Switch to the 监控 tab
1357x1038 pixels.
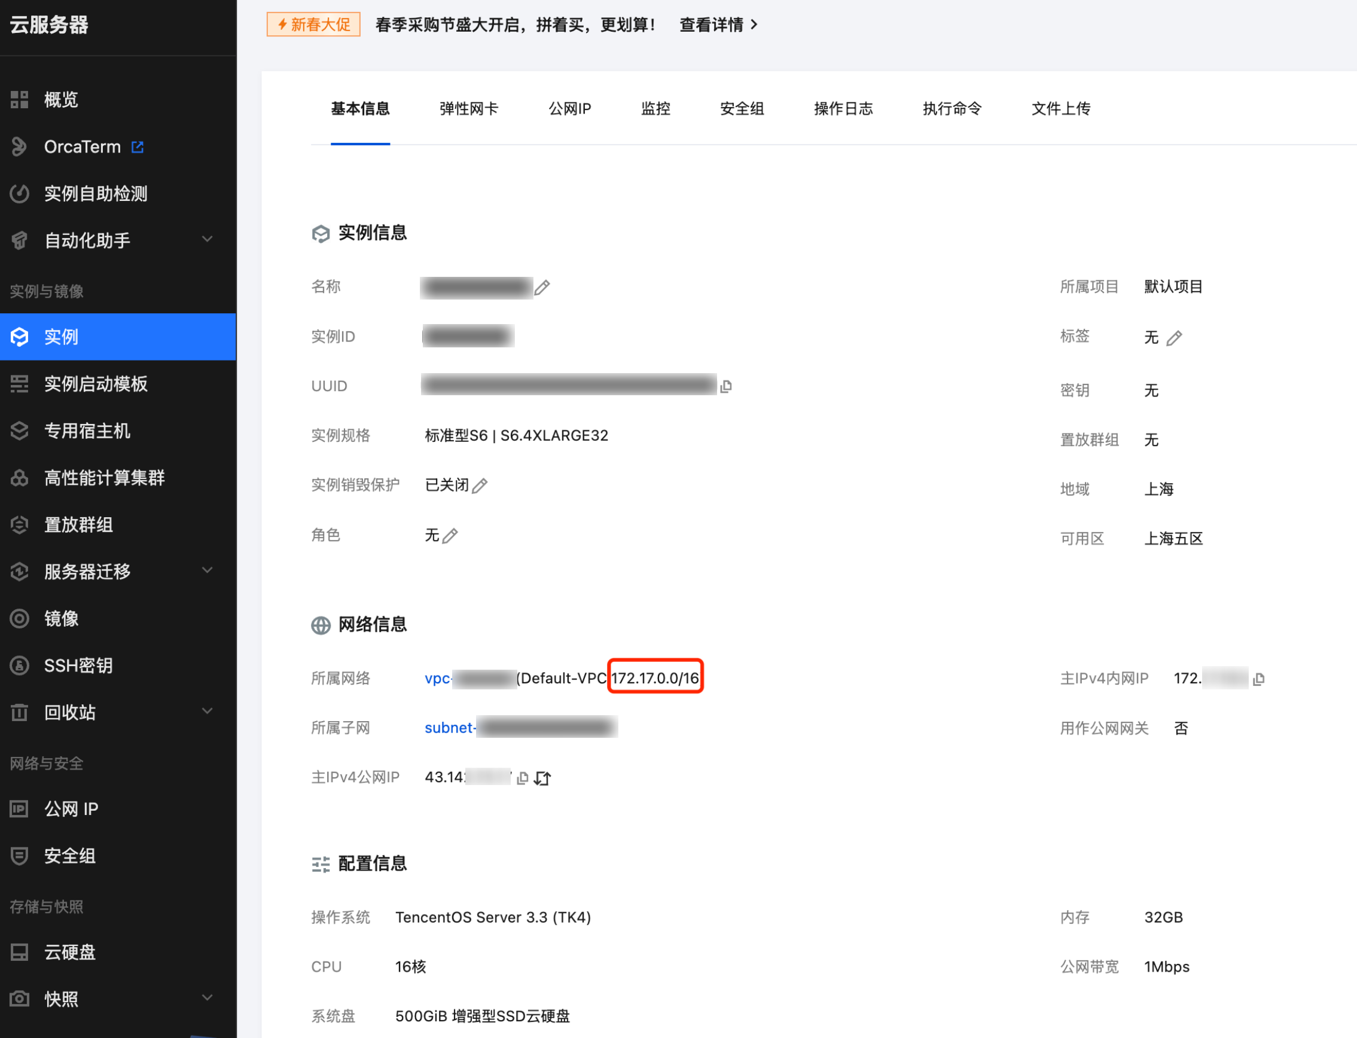tap(655, 109)
